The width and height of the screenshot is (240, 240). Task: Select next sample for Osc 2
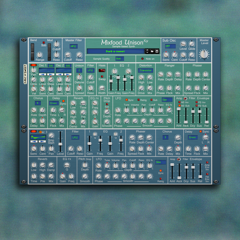coord(68,74)
